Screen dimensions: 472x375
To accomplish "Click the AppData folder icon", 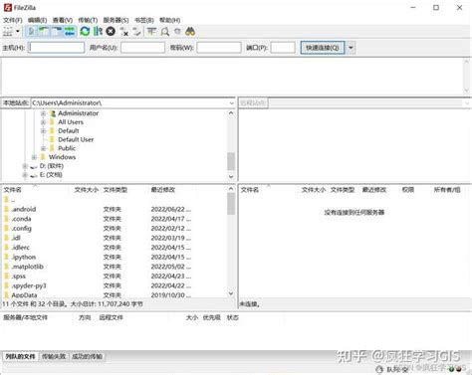I will point(6,294).
